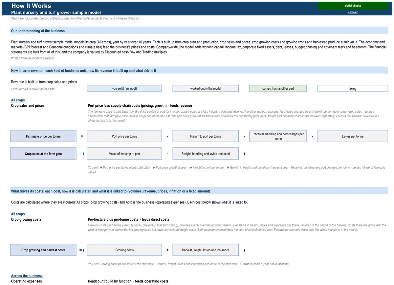Viewport: 394px width, 285px height.
Task: Select the bold 'Operating expenses' label
Action: pyautogui.click(x=27, y=281)
